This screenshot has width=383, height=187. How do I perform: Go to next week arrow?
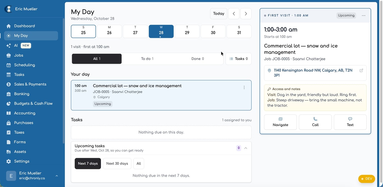click(246, 14)
